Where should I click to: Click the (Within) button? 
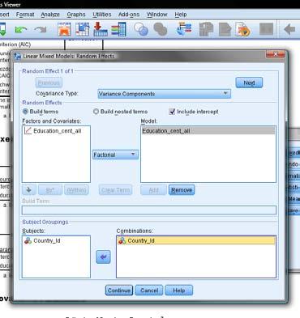coord(76,190)
